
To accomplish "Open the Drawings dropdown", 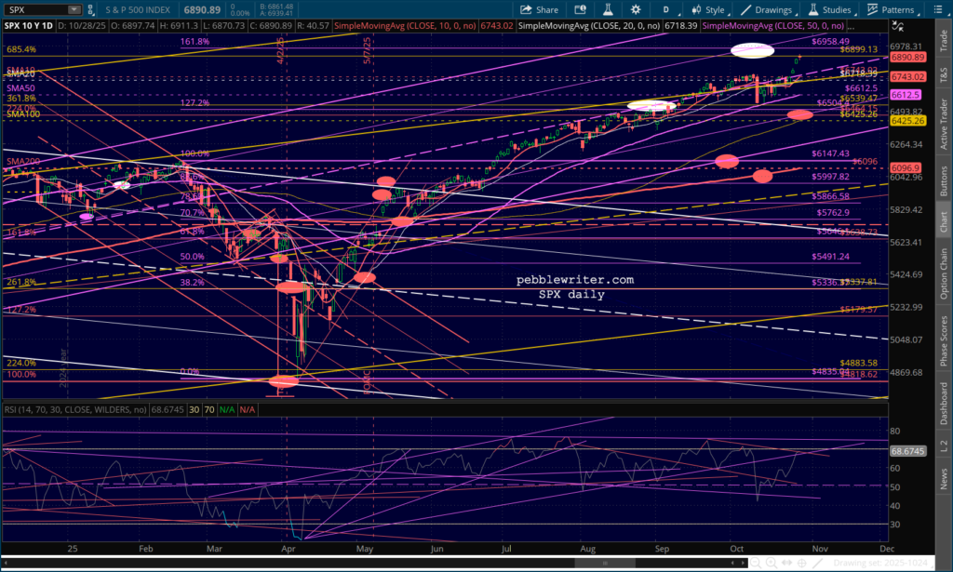I will pyautogui.click(x=767, y=9).
